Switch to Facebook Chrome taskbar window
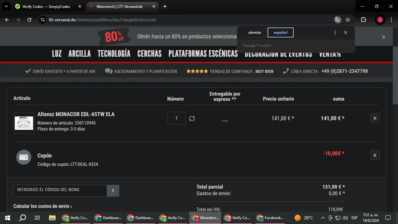Screen dimensions: 398x224 [x=270, y=218]
